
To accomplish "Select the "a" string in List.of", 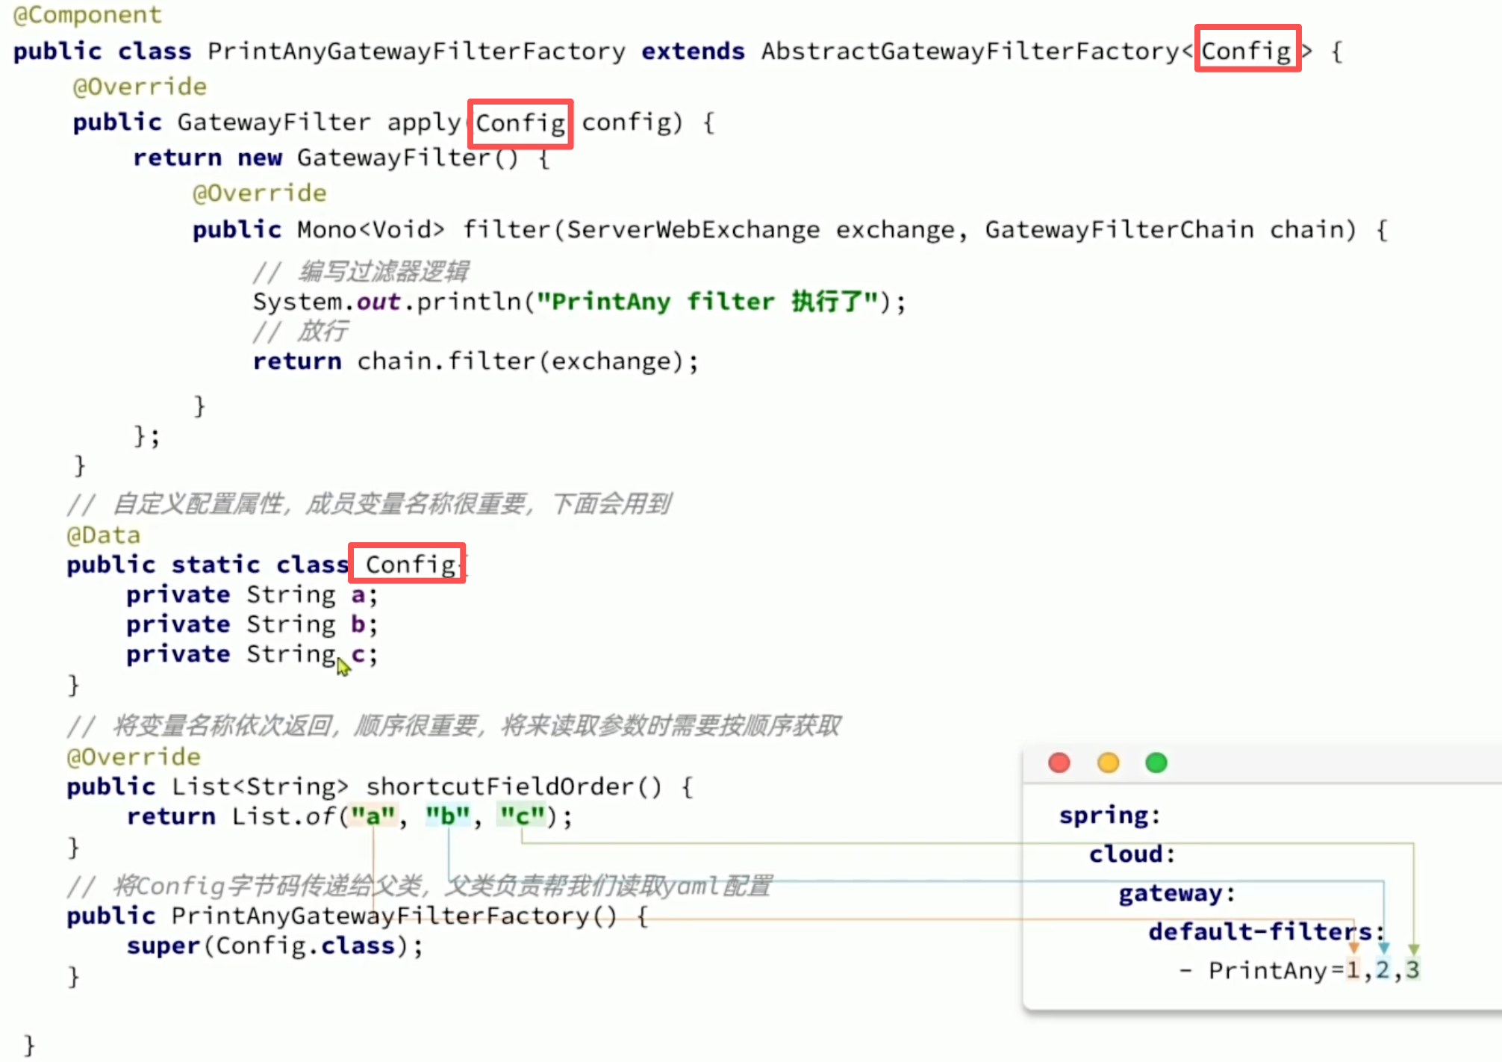I will tap(373, 816).
